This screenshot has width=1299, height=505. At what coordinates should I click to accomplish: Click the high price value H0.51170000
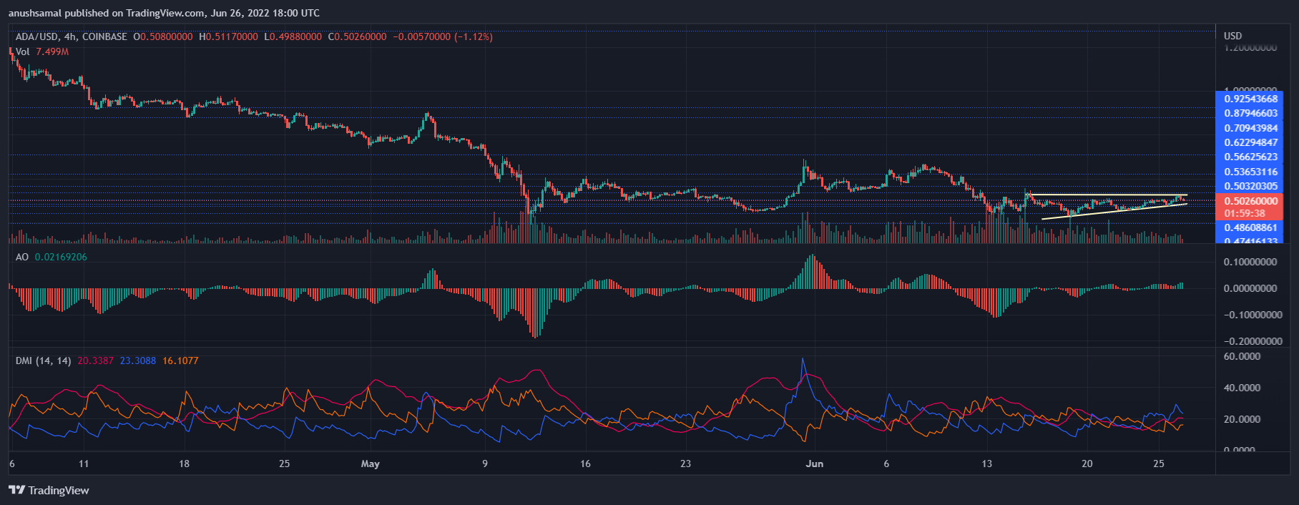[228, 36]
